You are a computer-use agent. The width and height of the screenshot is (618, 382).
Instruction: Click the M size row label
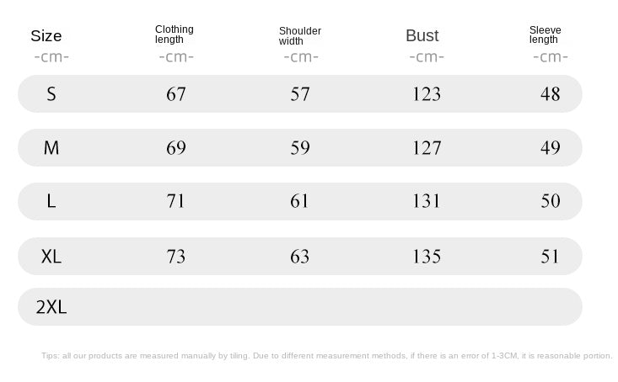coord(51,148)
